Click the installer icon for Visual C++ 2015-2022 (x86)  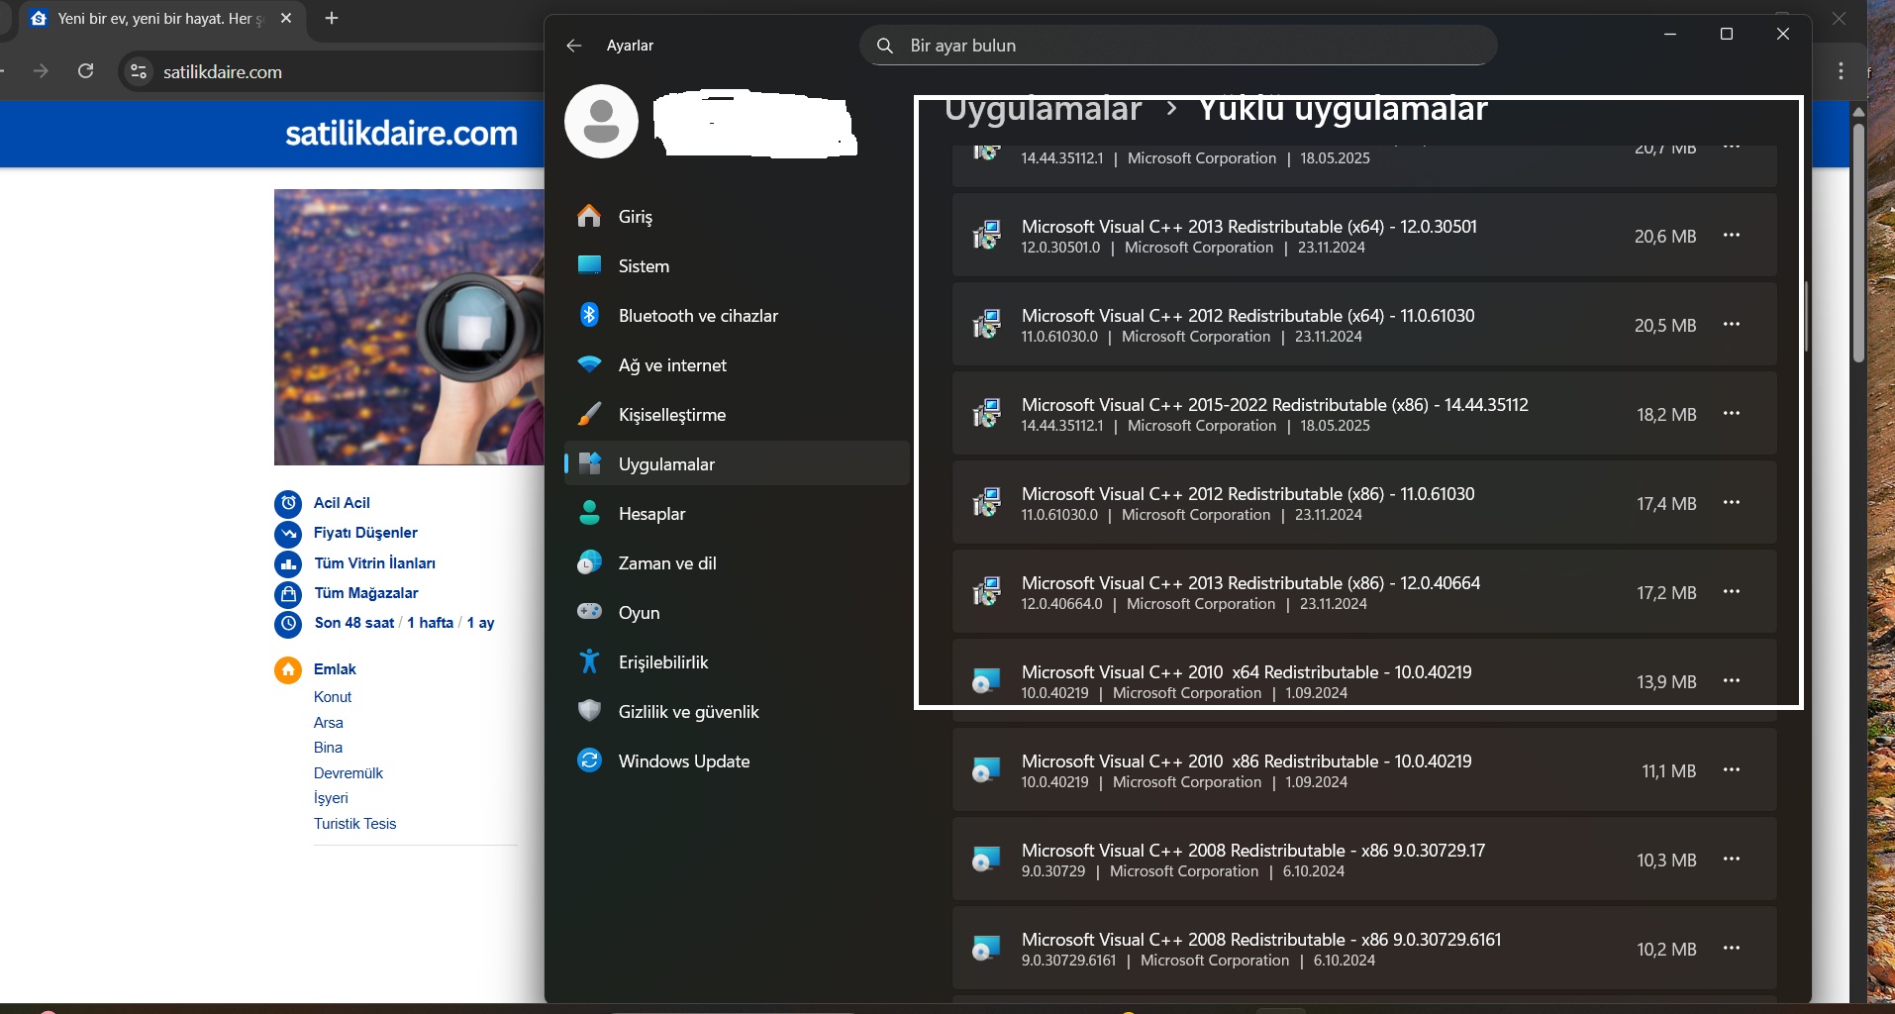tap(987, 413)
